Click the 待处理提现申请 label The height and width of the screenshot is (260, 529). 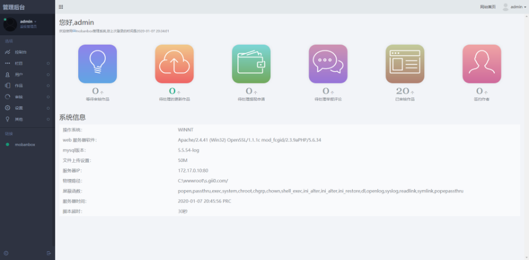tap(252, 99)
